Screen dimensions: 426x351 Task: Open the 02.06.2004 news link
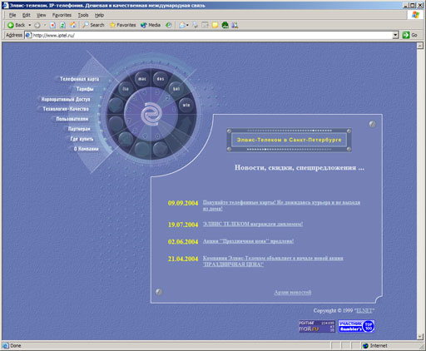[x=248, y=241]
